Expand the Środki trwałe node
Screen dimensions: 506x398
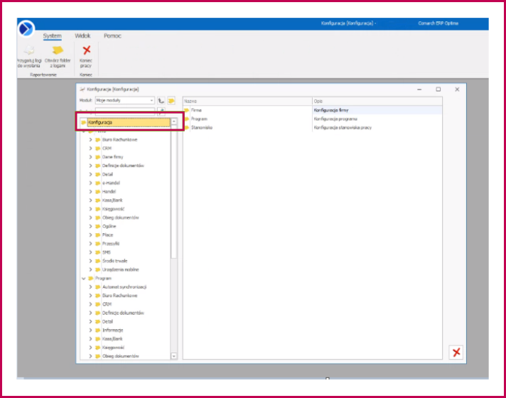click(90, 261)
